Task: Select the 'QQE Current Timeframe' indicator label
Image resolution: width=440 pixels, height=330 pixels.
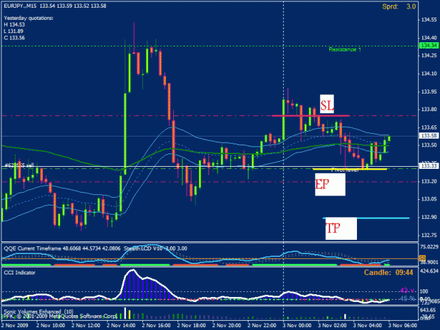Action: pos(32,248)
